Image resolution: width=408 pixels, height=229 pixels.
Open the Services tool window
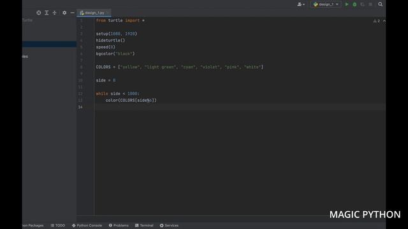click(169, 225)
